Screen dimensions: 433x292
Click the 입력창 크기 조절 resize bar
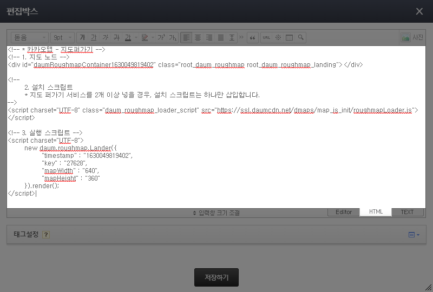pos(216,213)
